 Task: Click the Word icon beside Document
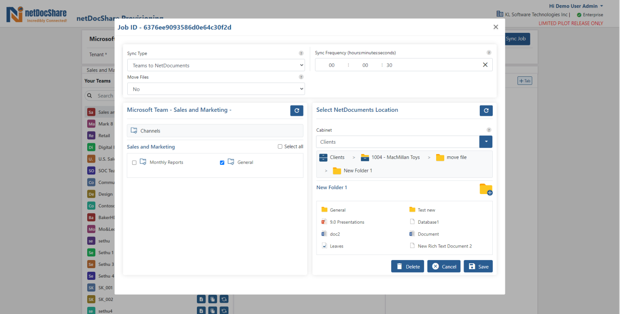point(412,234)
